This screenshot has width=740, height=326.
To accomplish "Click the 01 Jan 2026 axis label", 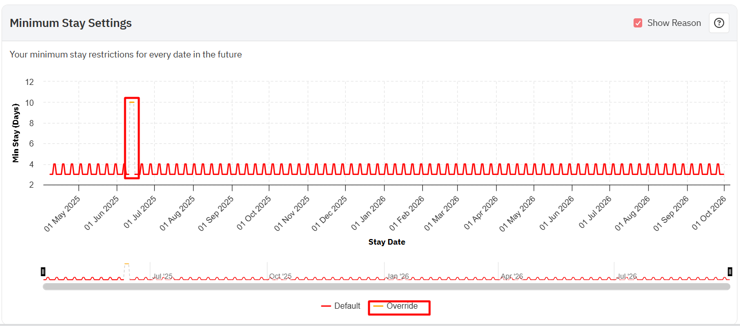I will [x=368, y=214].
